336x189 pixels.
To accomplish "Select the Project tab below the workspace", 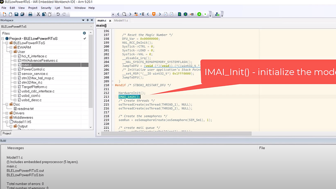I will pos(7,133).
